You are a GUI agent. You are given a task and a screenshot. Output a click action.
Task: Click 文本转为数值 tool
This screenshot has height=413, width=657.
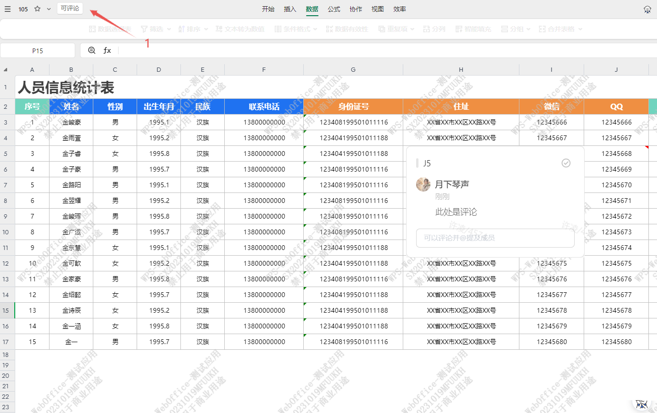coord(240,29)
